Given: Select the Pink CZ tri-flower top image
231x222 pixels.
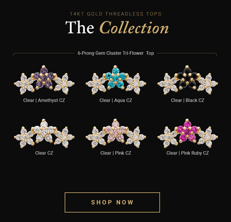Looking at the screenshot, I should click(116, 133).
